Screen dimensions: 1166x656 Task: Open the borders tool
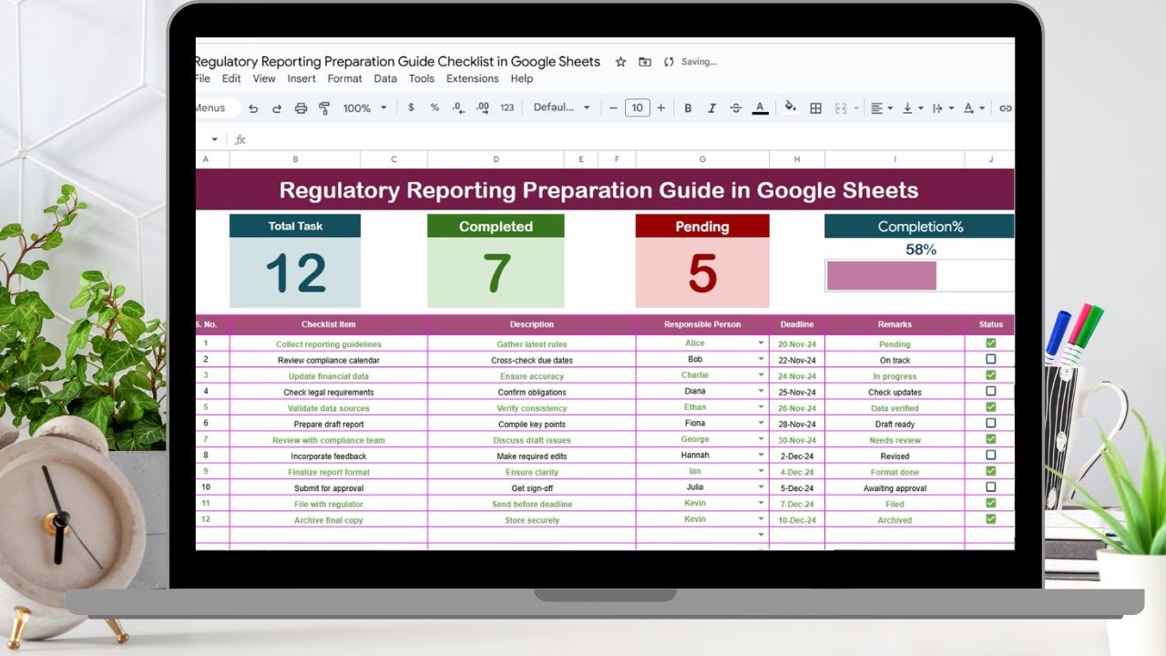[816, 108]
